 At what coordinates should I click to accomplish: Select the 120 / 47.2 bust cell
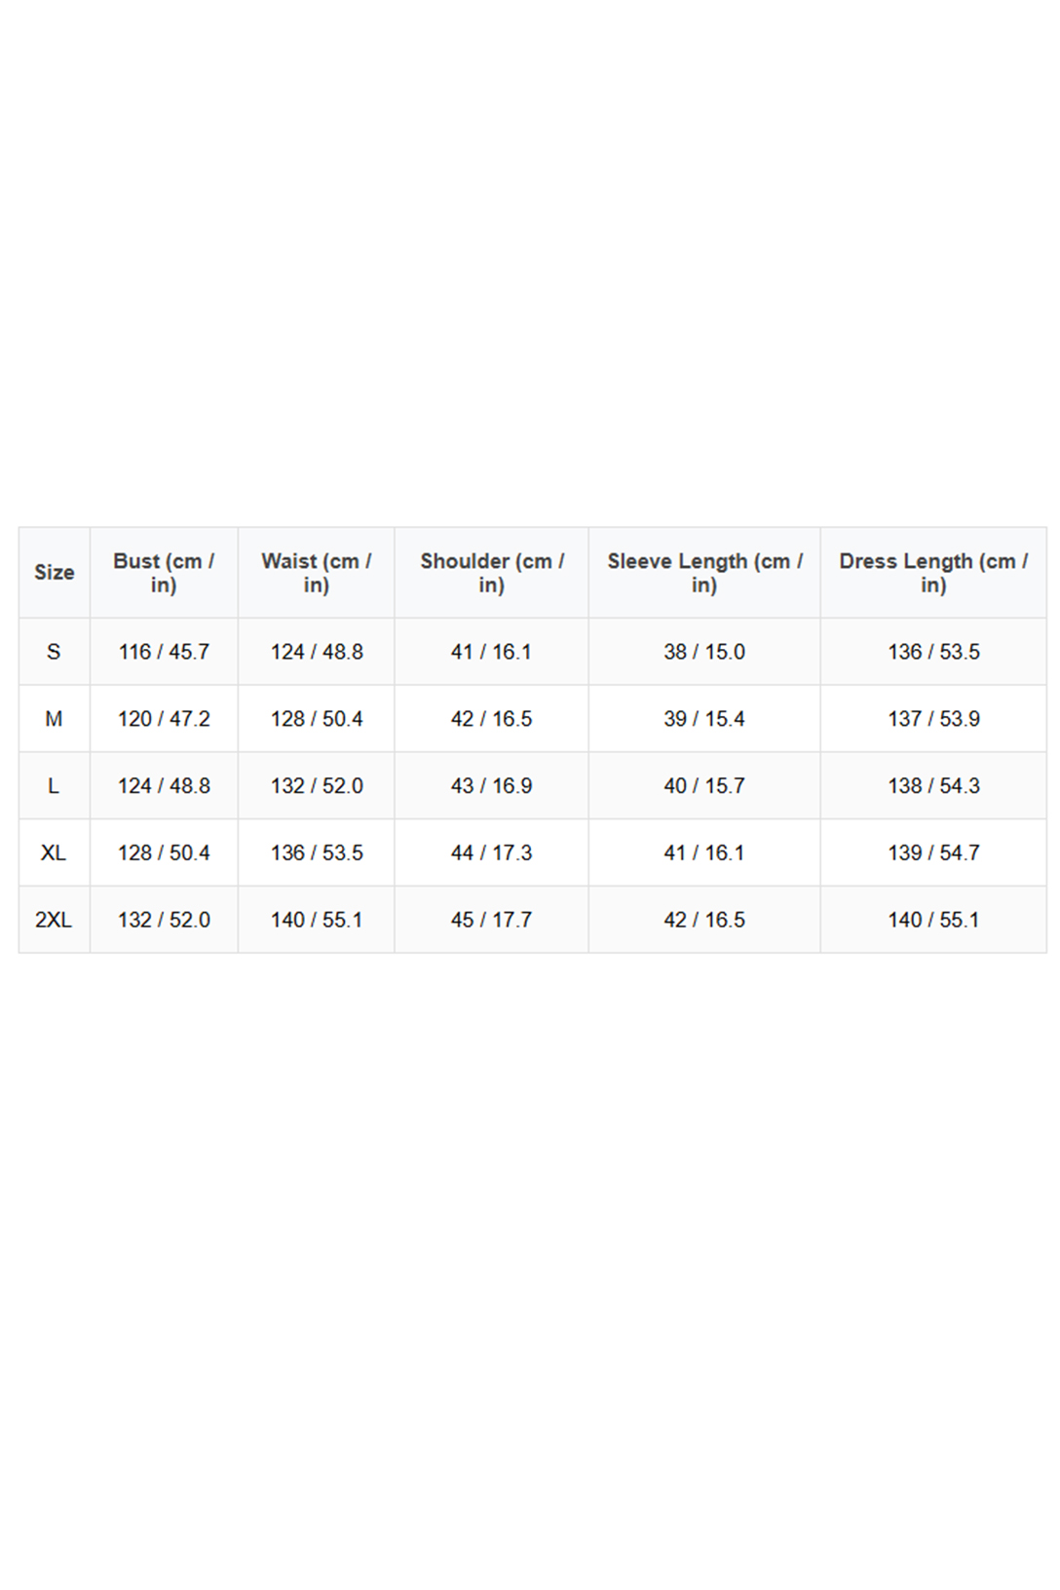tap(164, 719)
